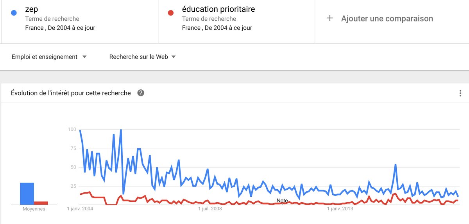Image resolution: width=469 pixels, height=224 pixels.
Task: Edit the zep search term
Action: pos(32,9)
